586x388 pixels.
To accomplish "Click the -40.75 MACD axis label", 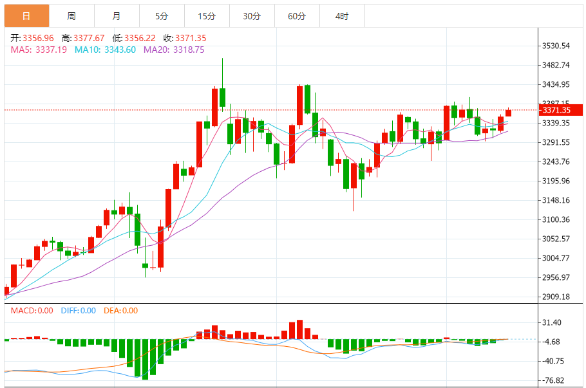I will [x=553, y=361].
